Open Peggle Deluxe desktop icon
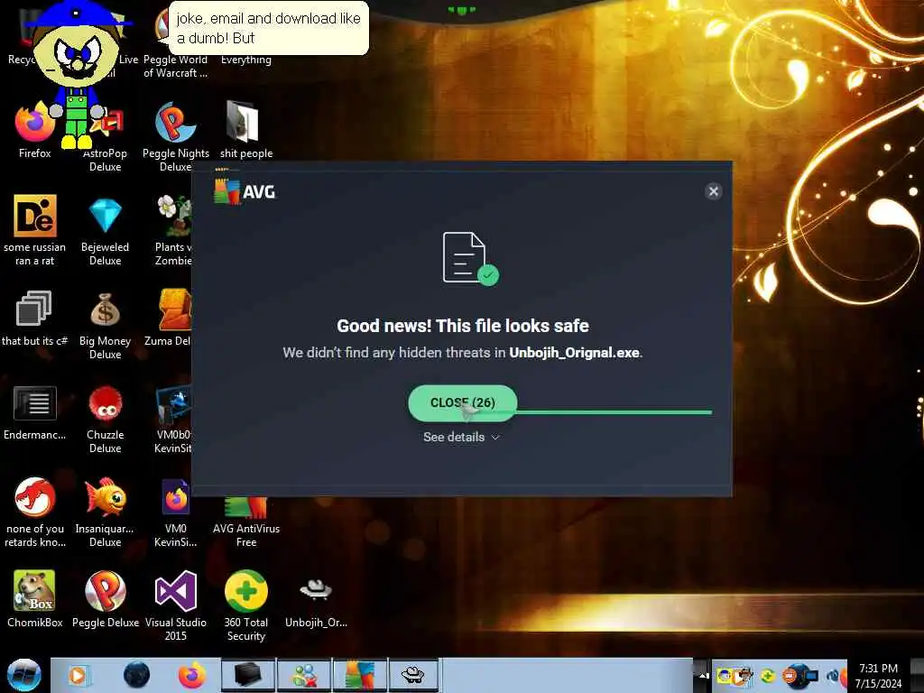 pos(105,599)
